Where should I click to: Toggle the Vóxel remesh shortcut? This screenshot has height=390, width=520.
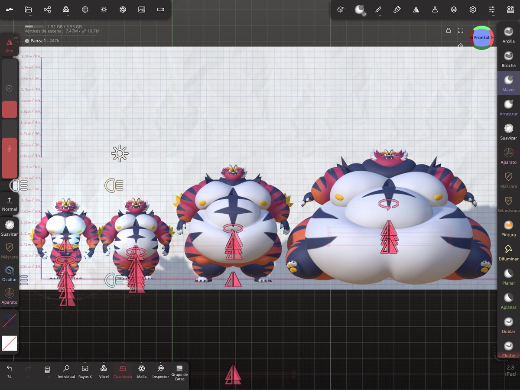pos(104,371)
